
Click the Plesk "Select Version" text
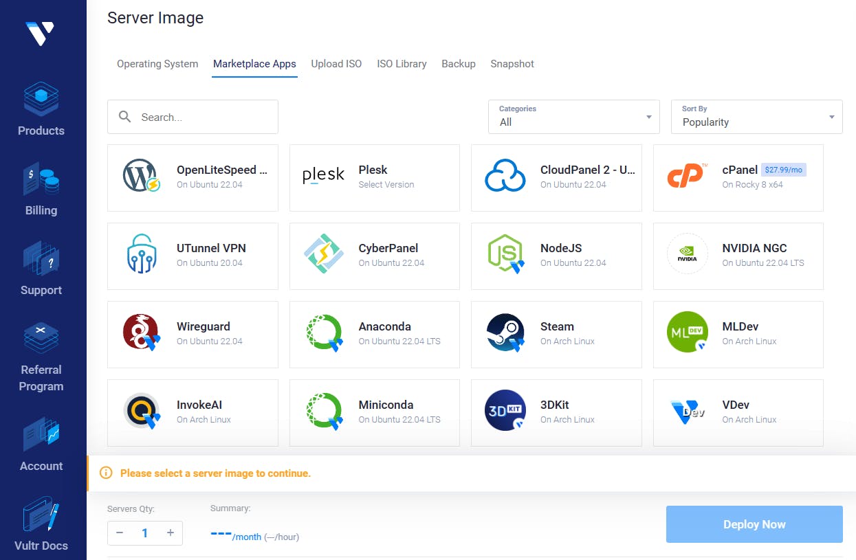[x=386, y=184]
